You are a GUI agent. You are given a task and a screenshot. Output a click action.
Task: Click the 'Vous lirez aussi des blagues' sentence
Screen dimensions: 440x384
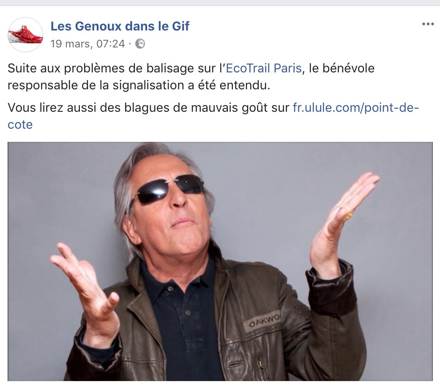click(148, 108)
